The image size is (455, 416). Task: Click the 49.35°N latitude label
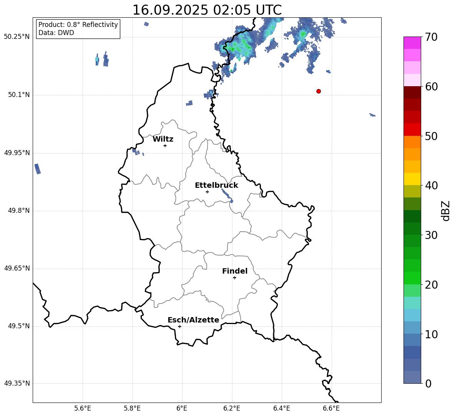tap(17, 383)
